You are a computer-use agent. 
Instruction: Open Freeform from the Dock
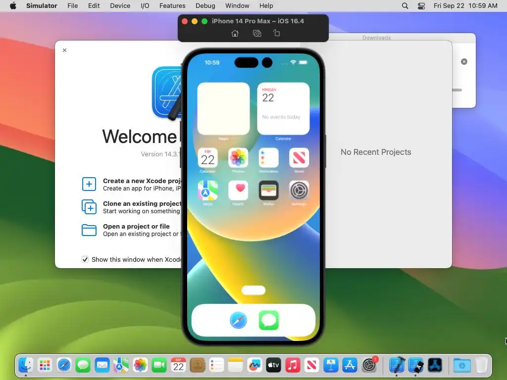pyautogui.click(x=254, y=365)
